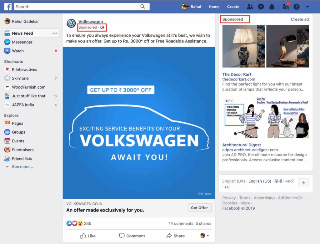This screenshot has width=320, height=244.
Task: Open the notifications bell icon
Action: pyautogui.click(x=272, y=7)
